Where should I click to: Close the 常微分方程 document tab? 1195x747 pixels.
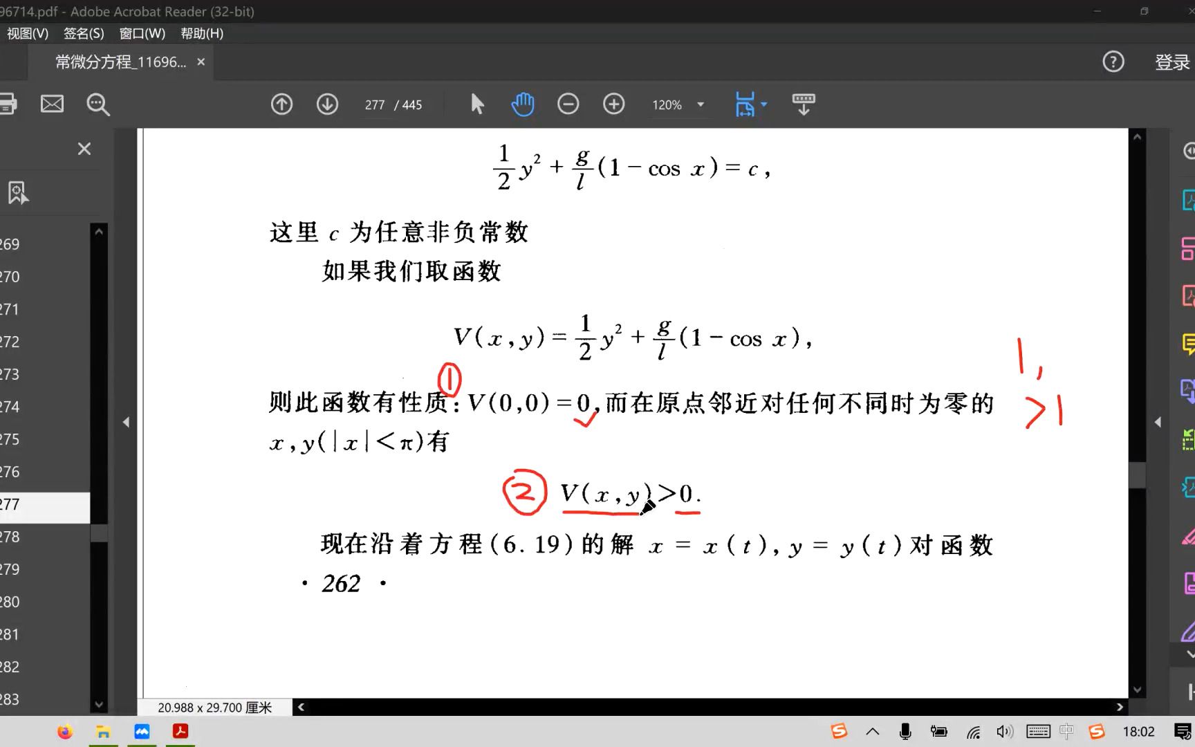201,62
